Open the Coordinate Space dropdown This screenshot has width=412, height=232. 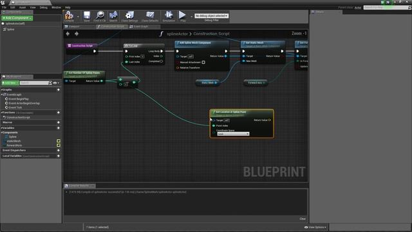coord(233,134)
